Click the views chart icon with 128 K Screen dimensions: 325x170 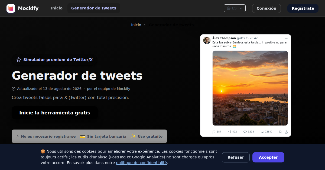(262, 132)
